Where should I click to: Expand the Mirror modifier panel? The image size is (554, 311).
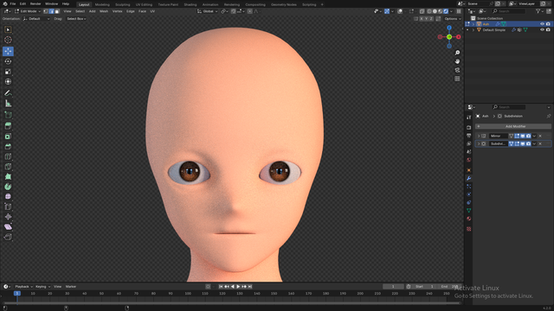479,136
